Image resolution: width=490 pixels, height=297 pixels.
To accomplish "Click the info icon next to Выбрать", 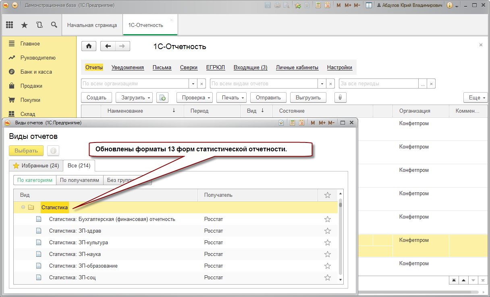I will point(53,151).
